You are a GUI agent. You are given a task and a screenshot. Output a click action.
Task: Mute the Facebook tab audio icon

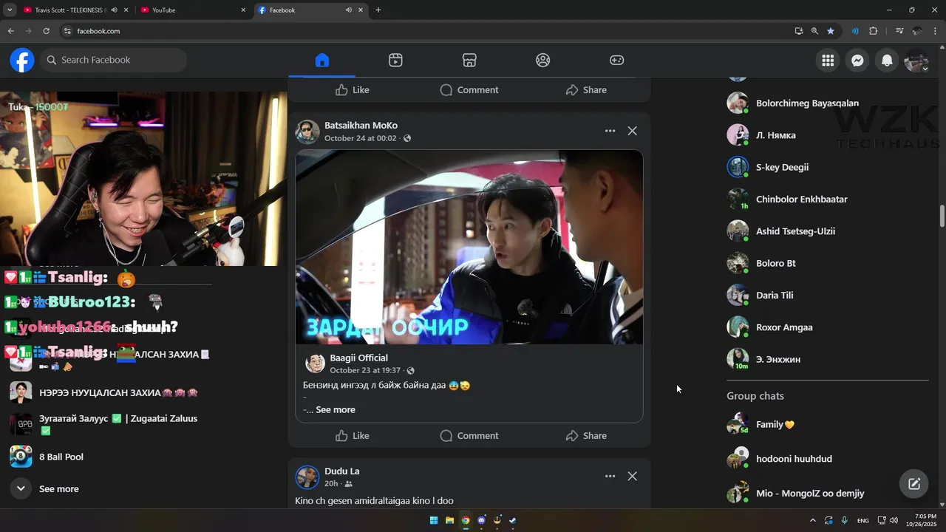[x=348, y=10]
